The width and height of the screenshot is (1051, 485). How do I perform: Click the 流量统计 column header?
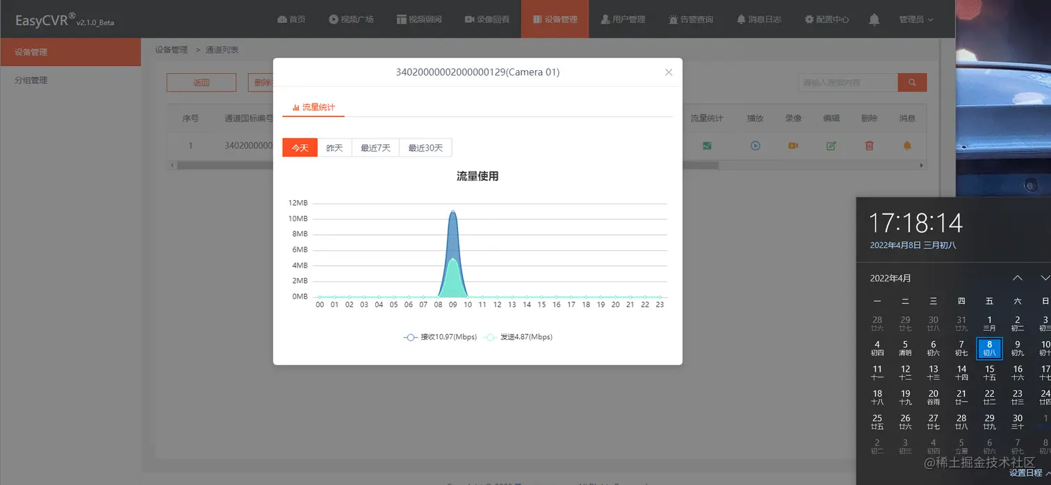(x=707, y=118)
